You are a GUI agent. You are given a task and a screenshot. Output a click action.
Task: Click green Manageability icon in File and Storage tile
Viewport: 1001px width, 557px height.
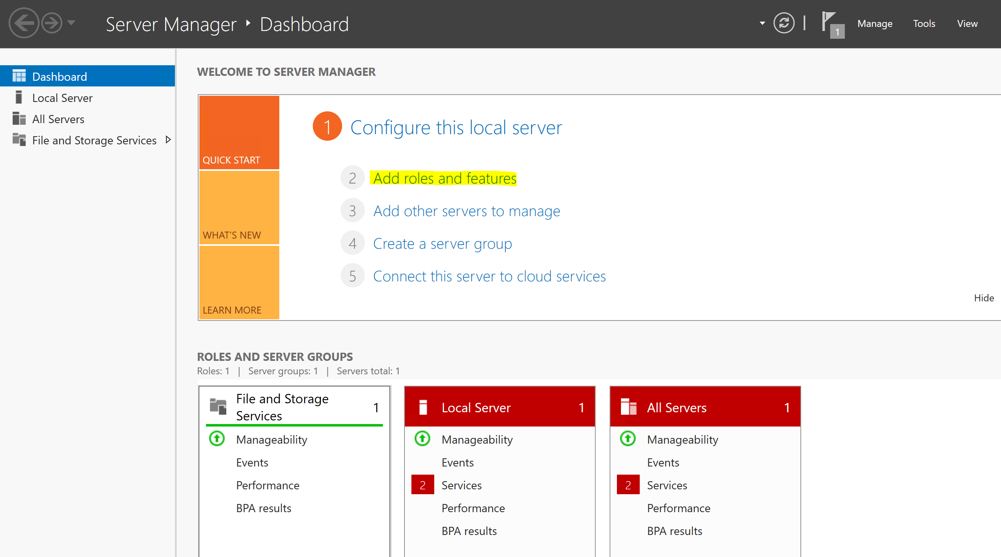pos(217,439)
